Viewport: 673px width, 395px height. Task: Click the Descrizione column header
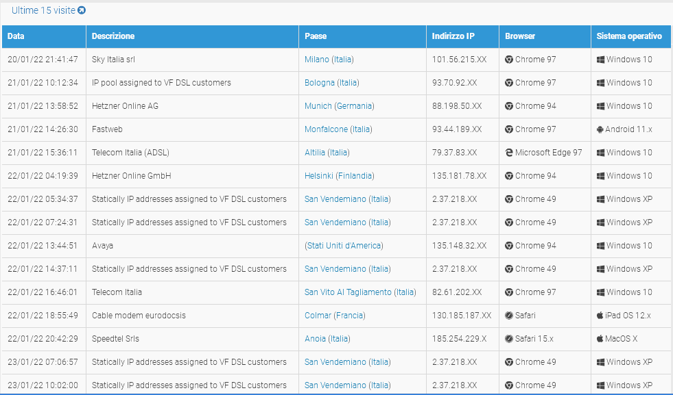[192, 36]
